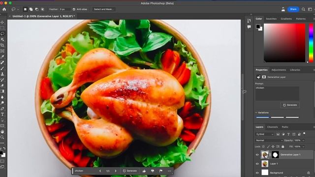Click Generate in contextual task bar
This screenshot has width=315, height=177.
(x=130, y=171)
